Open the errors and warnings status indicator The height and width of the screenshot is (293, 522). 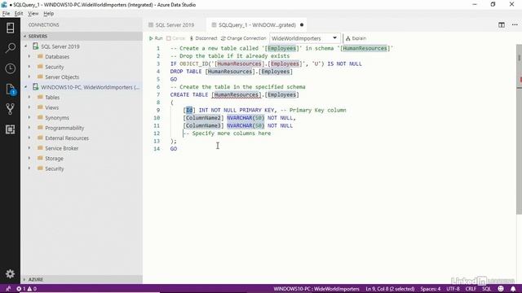pyautogui.click(x=27, y=289)
